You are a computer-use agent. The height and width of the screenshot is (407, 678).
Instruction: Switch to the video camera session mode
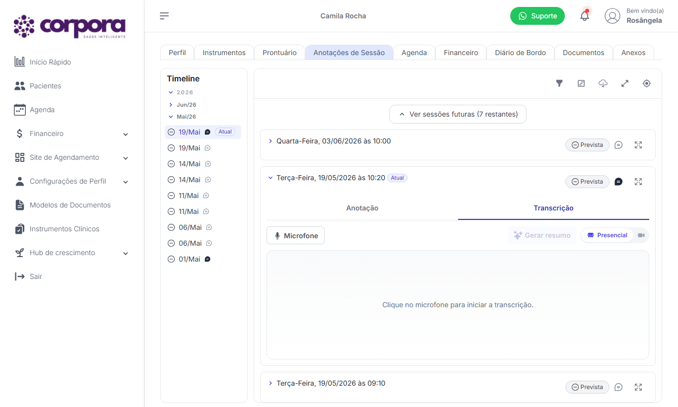coord(641,235)
